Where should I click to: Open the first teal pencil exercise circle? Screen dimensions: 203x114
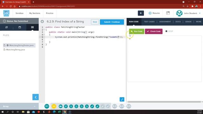pos(92,106)
